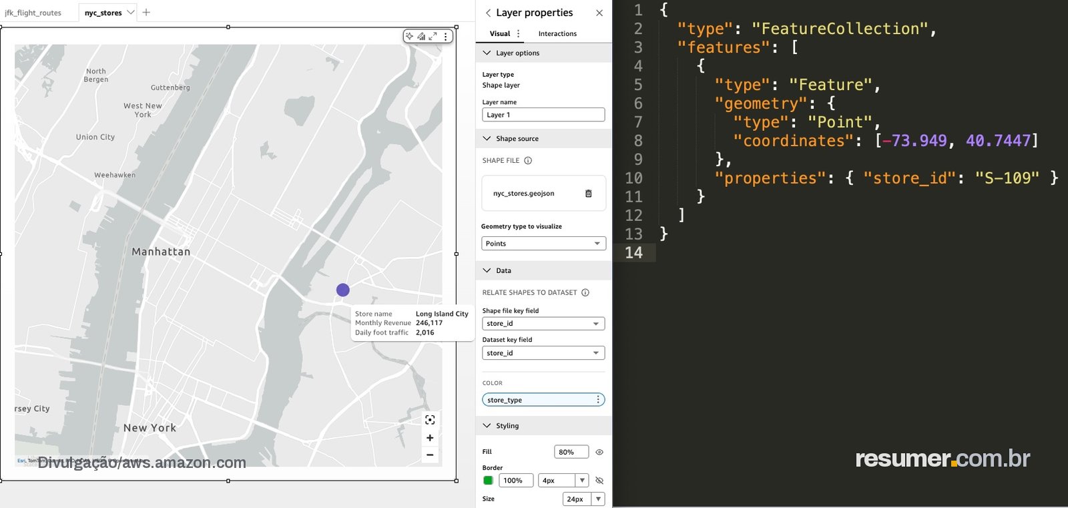This screenshot has height=508, width=1068.
Task: Open the green Border color swatch
Action: click(x=488, y=481)
